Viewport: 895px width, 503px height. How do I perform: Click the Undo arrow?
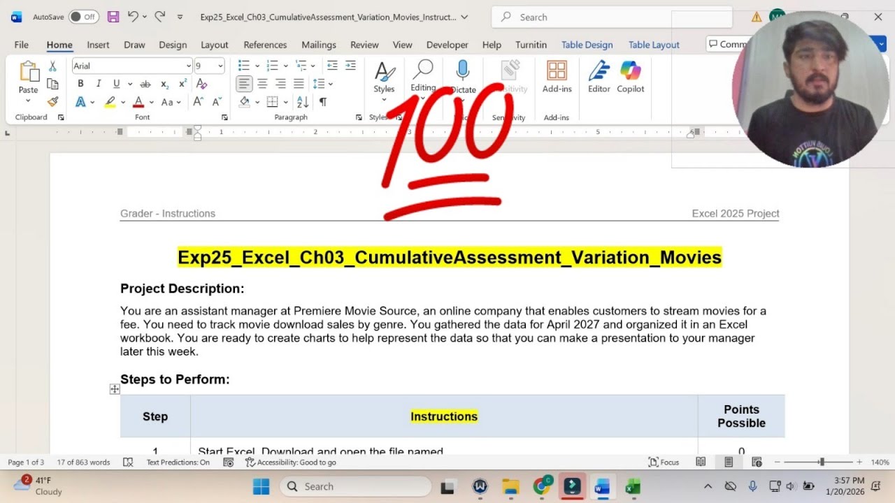[x=133, y=17]
